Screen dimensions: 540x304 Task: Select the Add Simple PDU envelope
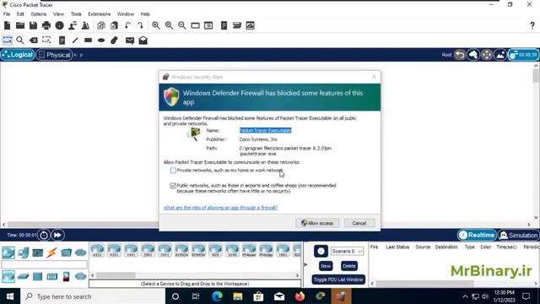(x=130, y=41)
